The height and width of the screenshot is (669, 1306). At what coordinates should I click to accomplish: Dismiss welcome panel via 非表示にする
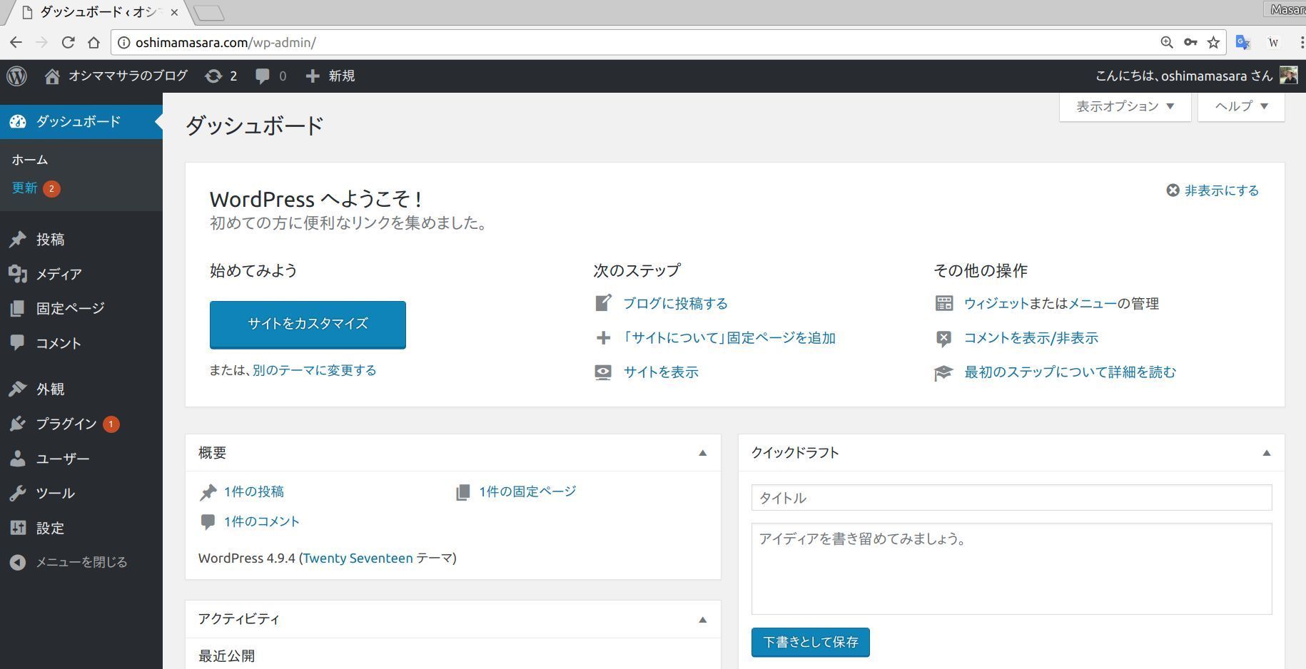click(x=1213, y=190)
